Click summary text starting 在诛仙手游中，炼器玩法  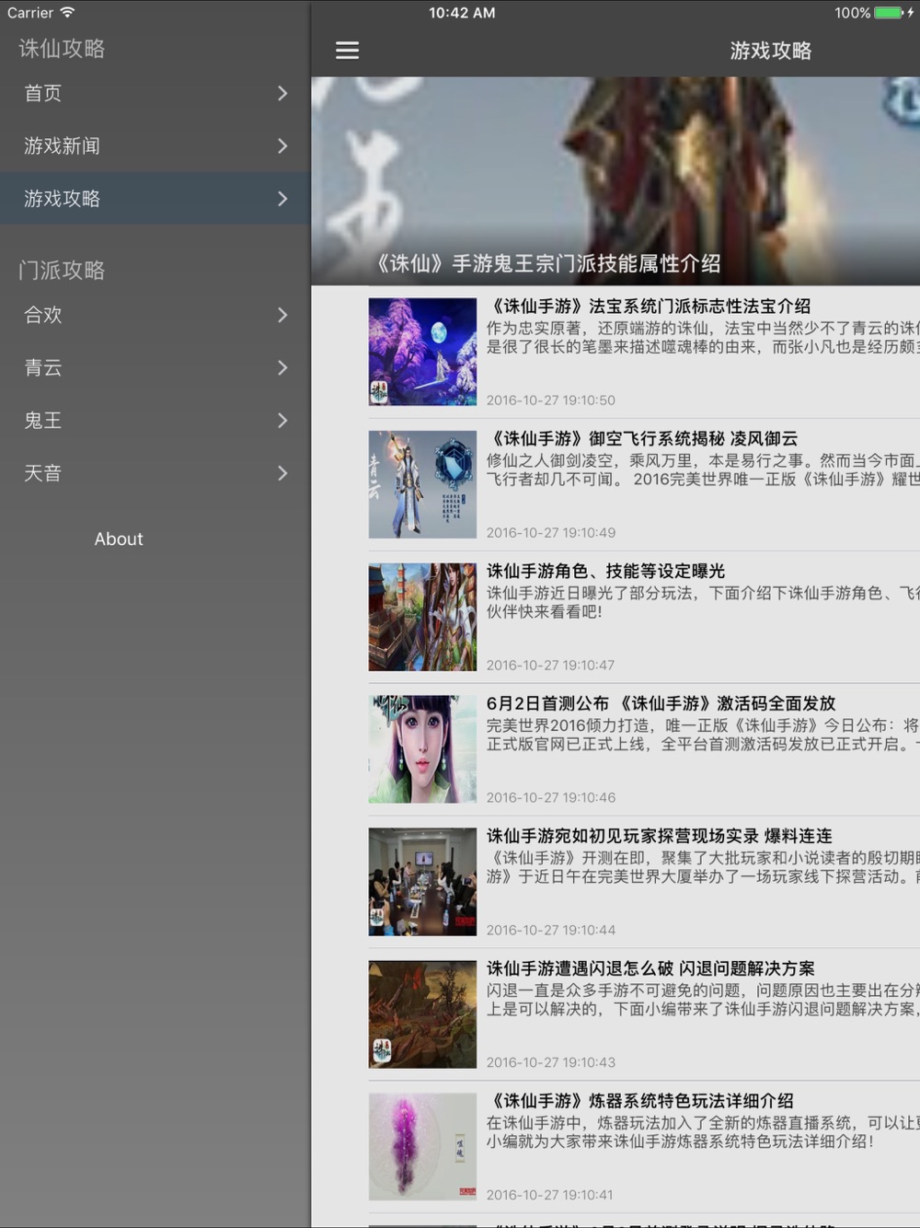tap(703, 1133)
